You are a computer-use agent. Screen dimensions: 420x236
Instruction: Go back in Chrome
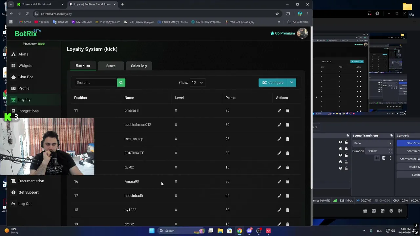[11, 14]
